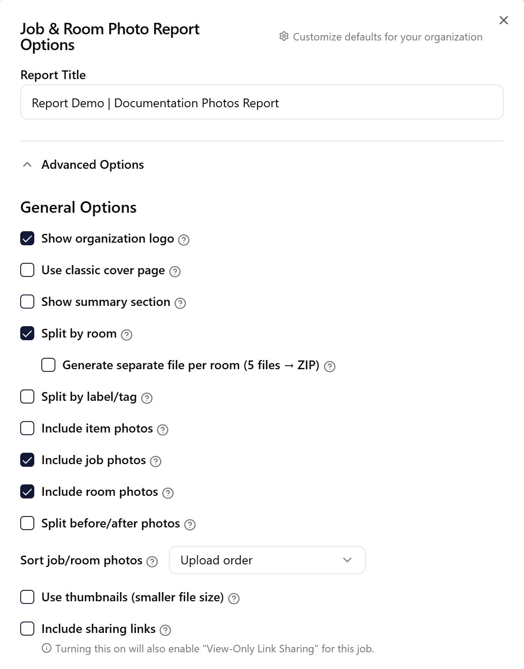
Task: Open help icon for Use thumbnails
Action: point(234,599)
